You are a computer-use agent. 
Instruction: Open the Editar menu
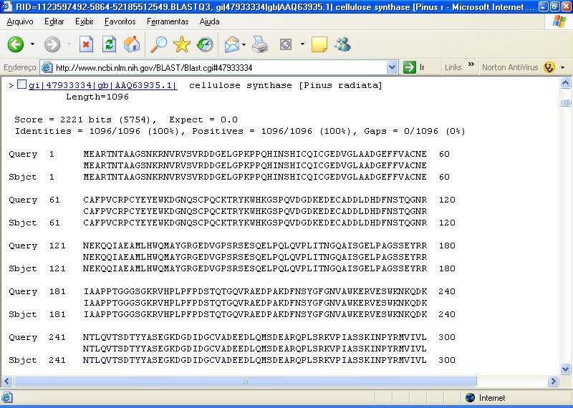pyautogui.click(x=54, y=21)
